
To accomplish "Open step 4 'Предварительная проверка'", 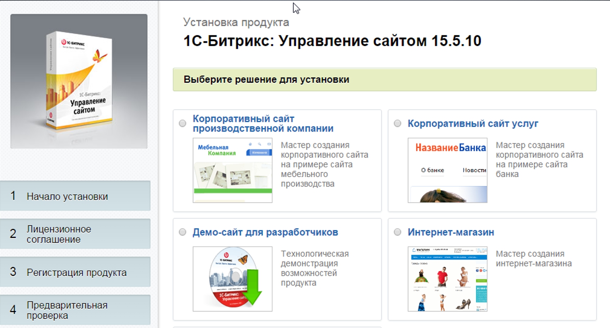I will pos(75,310).
